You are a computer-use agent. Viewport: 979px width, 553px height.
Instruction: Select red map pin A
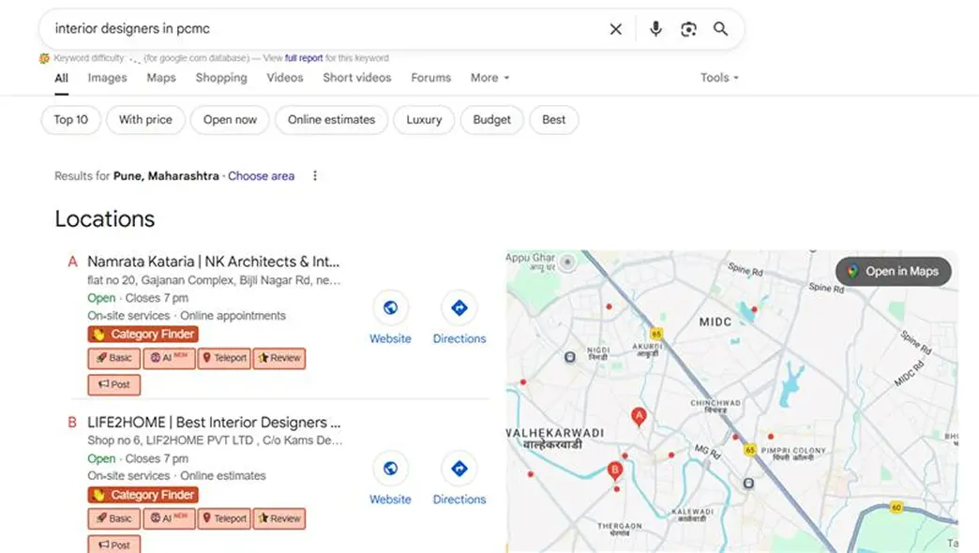coord(638,416)
